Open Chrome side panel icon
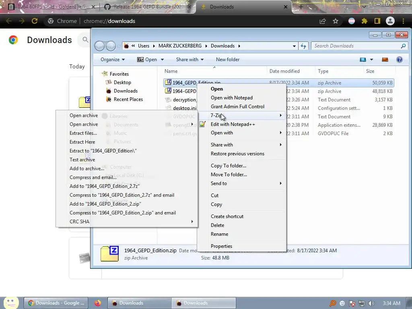This screenshot has height=309, width=412. [377, 21]
